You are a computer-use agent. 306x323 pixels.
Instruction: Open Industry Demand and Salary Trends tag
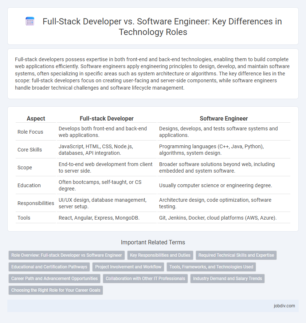(x=227, y=279)
